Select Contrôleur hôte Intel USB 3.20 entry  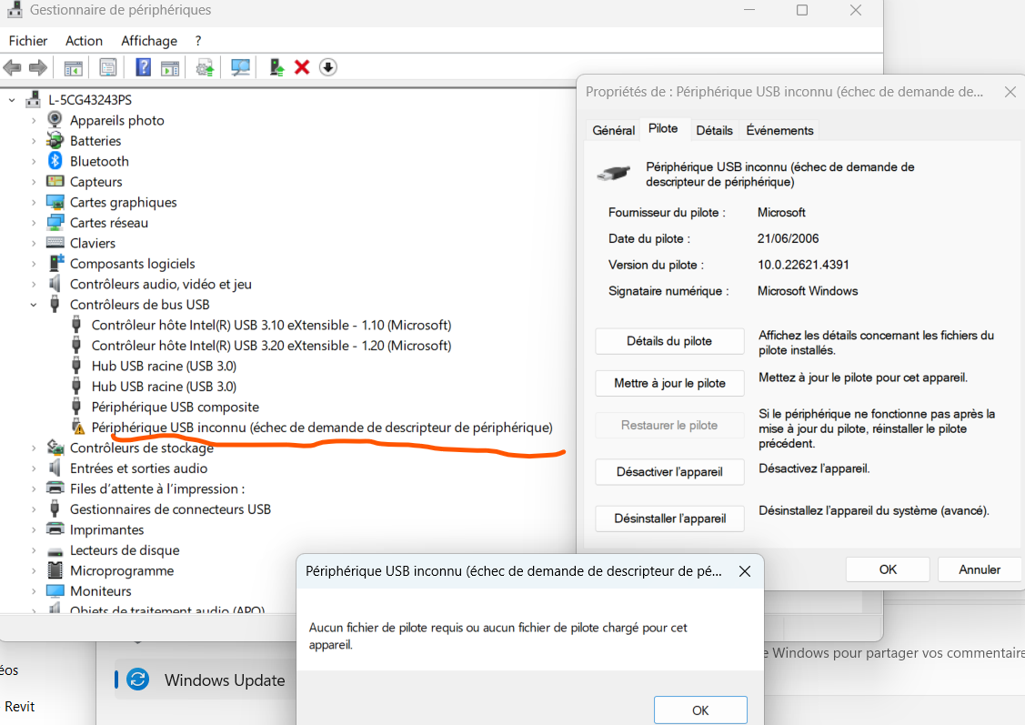tap(271, 345)
